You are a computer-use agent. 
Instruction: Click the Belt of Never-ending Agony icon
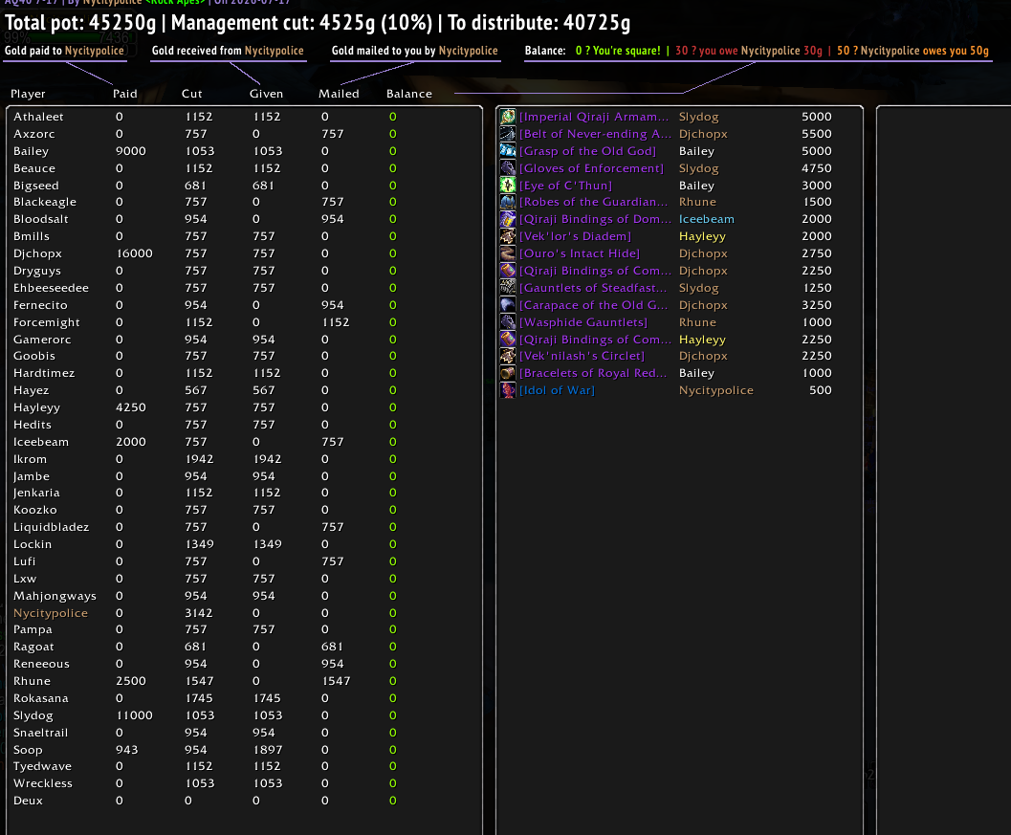click(x=508, y=134)
